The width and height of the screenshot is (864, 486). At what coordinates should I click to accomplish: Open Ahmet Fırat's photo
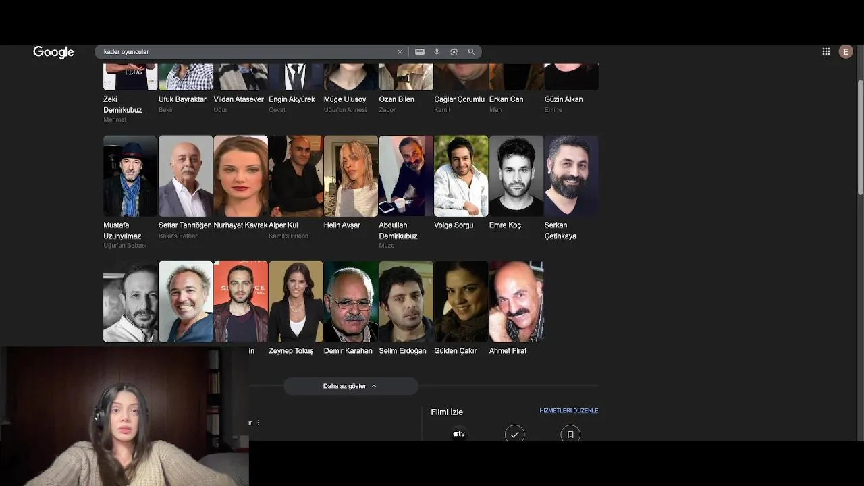pyautogui.click(x=516, y=302)
